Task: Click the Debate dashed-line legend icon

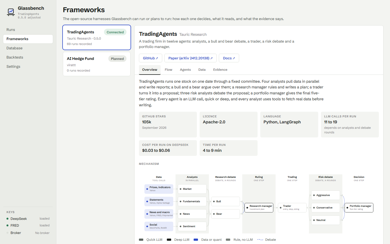Action: [x=260, y=240]
